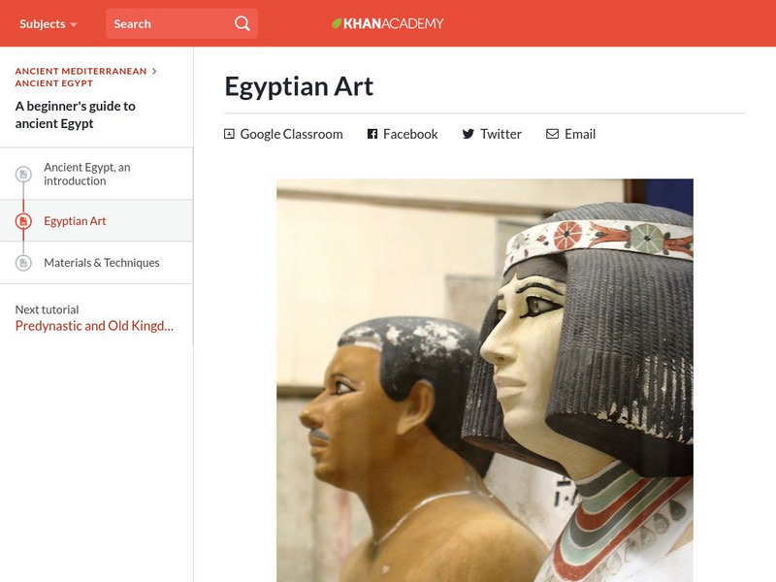Open the Ancient Egypt breadcrumb link

(54, 83)
